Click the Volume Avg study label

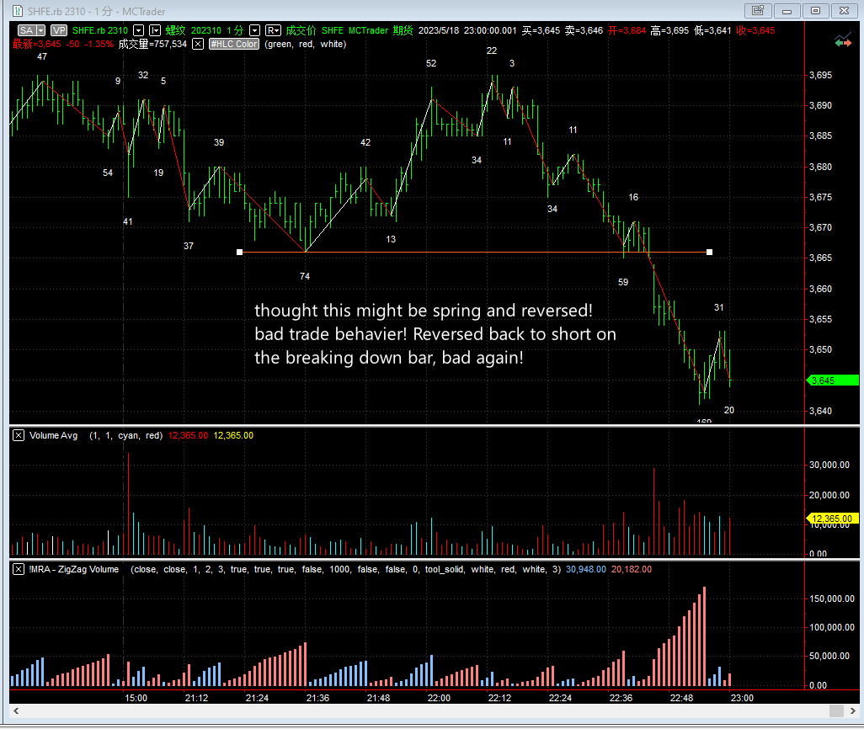click(53, 435)
